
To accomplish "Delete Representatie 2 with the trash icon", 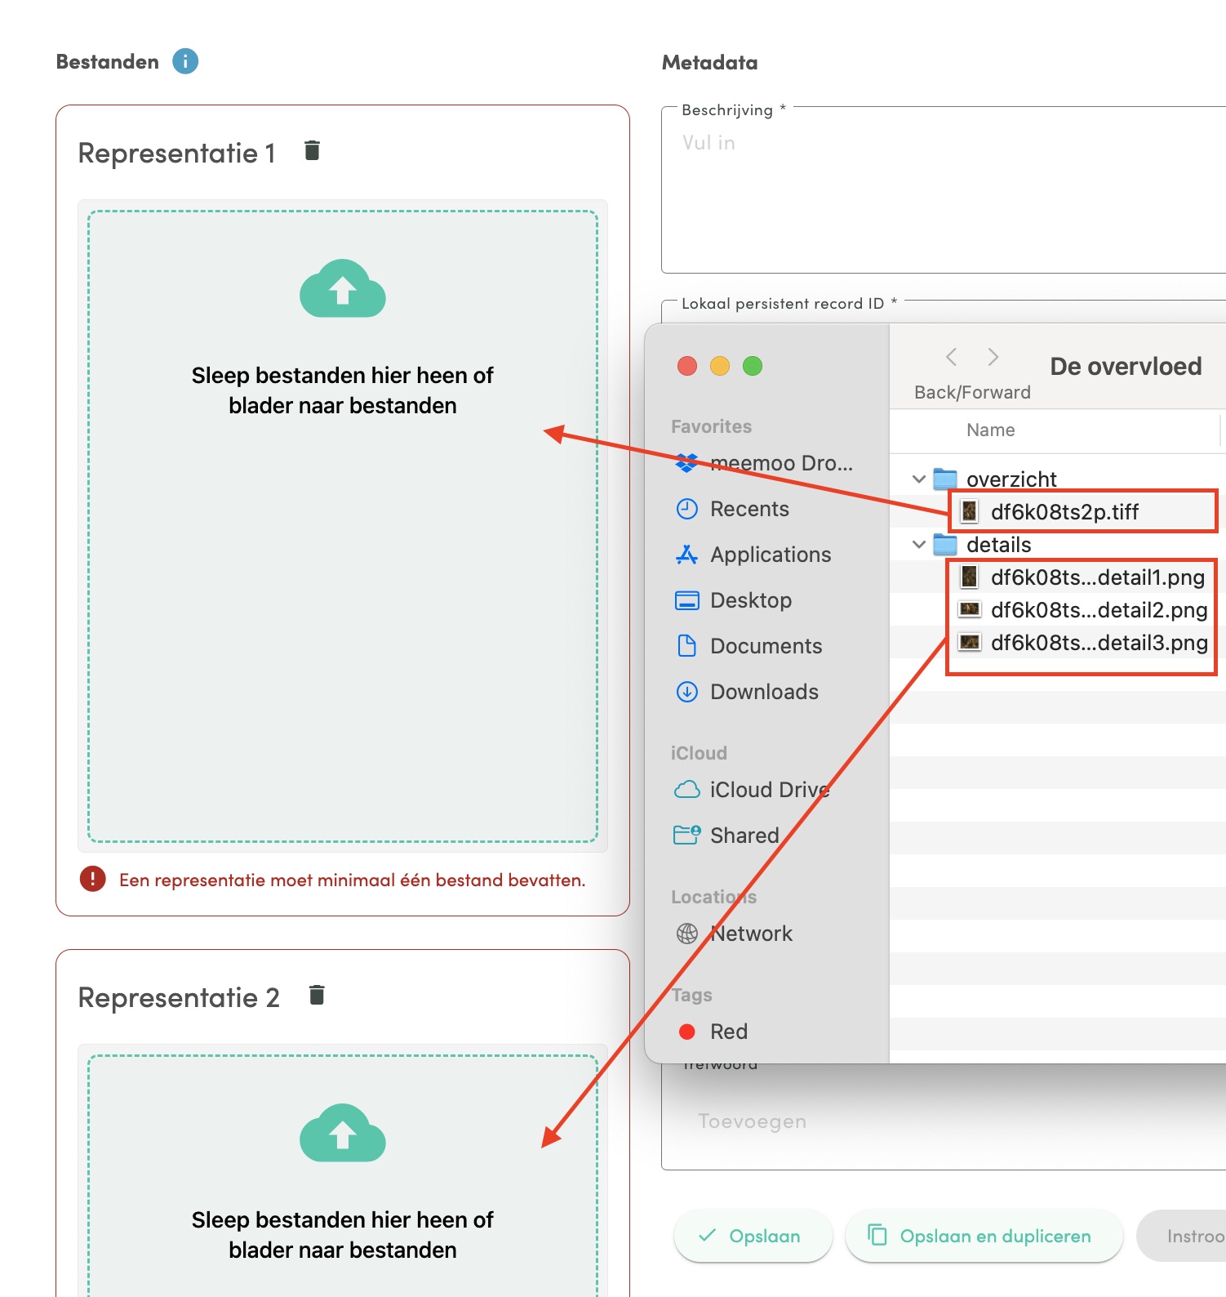I will click(x=317, y=995).
